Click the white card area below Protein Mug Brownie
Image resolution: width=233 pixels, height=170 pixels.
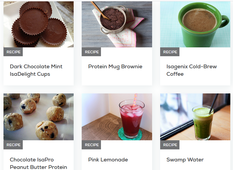pos(117,78)
